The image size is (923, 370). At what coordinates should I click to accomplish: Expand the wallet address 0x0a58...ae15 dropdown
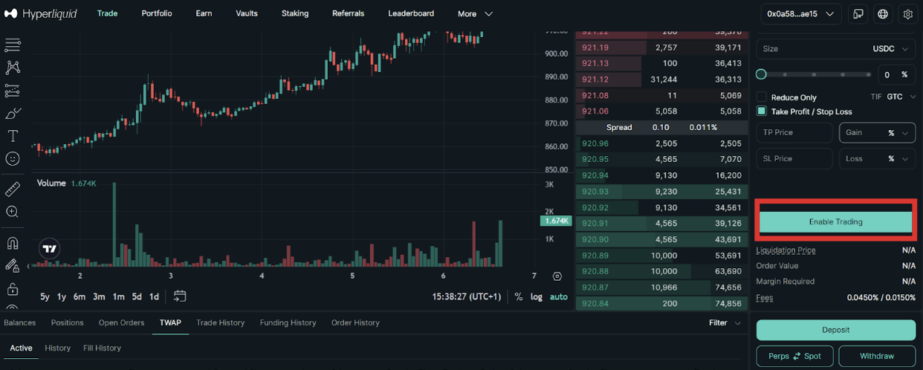[800, 13]
